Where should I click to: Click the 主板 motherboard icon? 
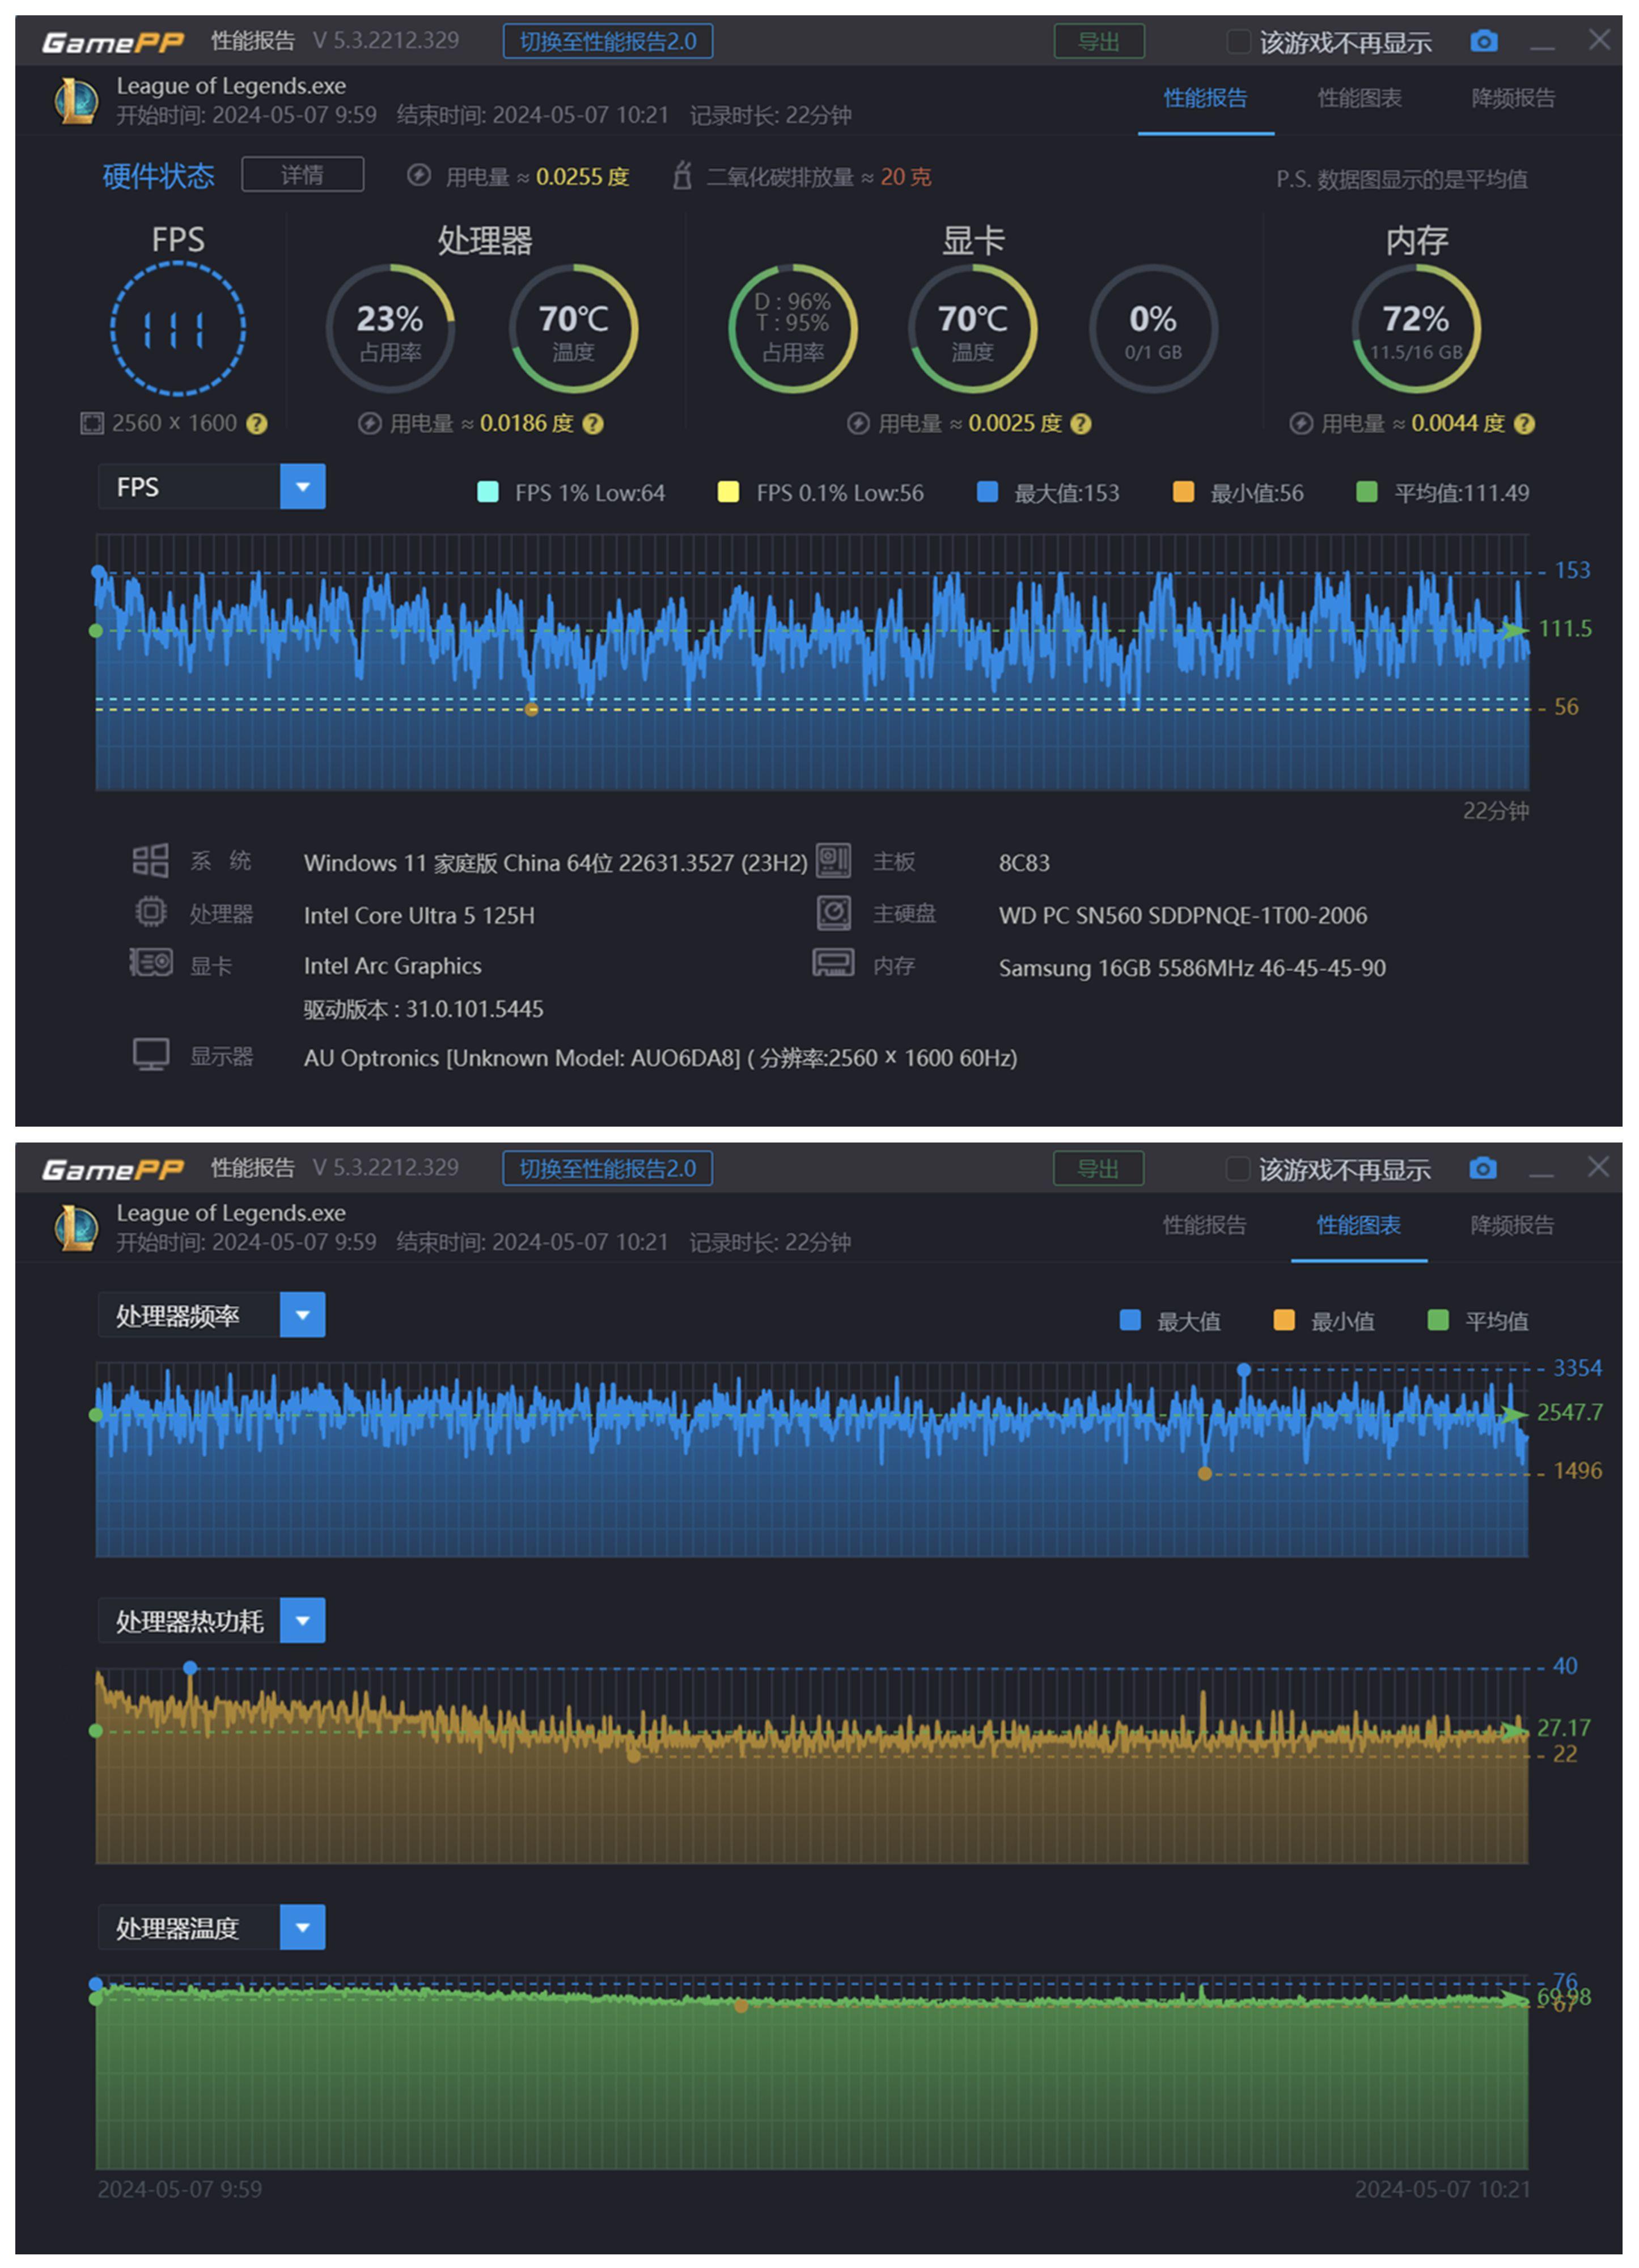(834, 860)
